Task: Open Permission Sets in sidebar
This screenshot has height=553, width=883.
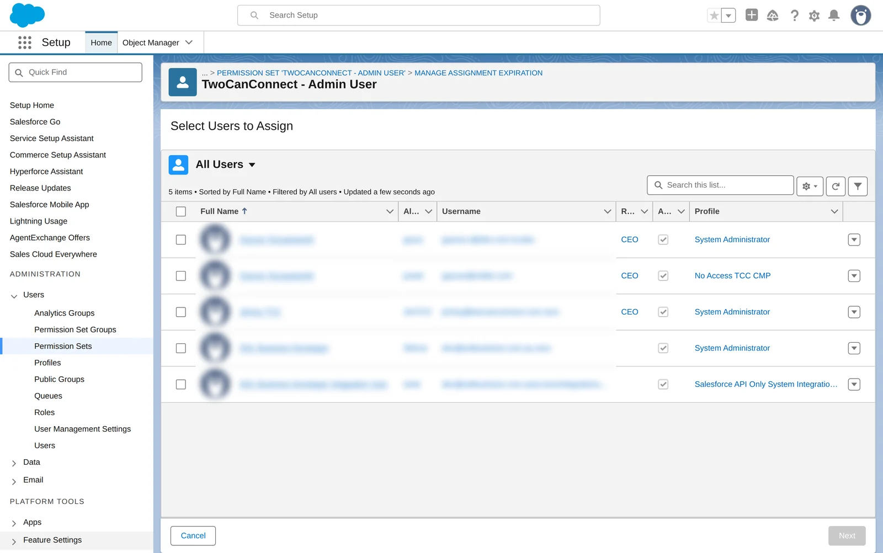Action: [63, 346]
